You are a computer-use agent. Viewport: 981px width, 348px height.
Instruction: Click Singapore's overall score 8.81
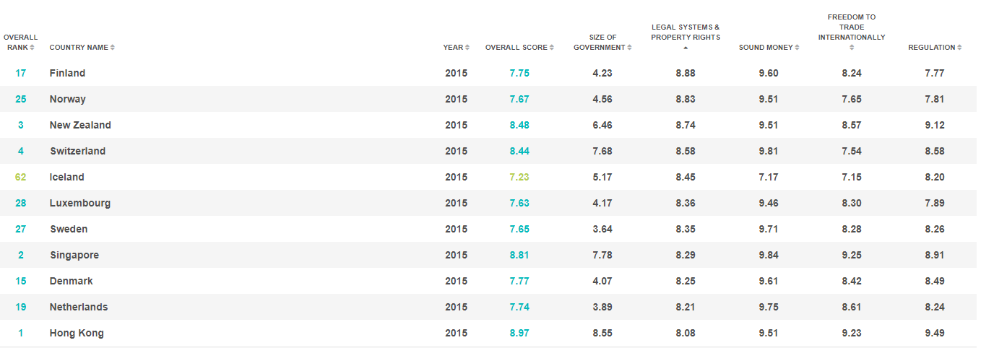coord(519,255)
